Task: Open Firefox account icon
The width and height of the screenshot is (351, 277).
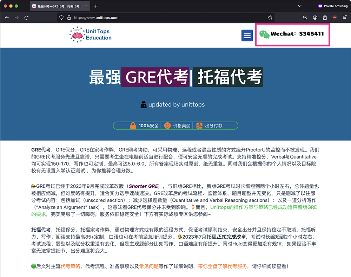Action: (x=315, y=18)
